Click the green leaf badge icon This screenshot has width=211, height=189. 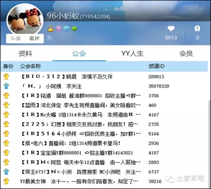[74, 29]
